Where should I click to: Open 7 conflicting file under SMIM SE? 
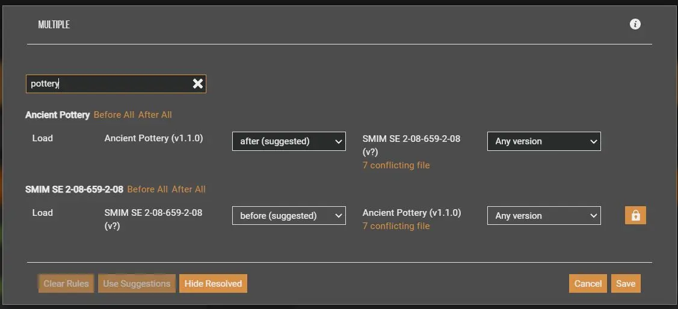[x=396, y=165]
